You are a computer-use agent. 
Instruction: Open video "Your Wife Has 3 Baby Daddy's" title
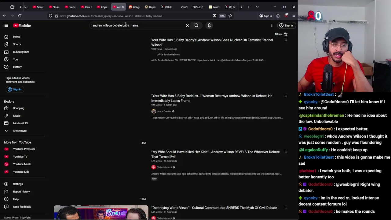click(212, 42)
